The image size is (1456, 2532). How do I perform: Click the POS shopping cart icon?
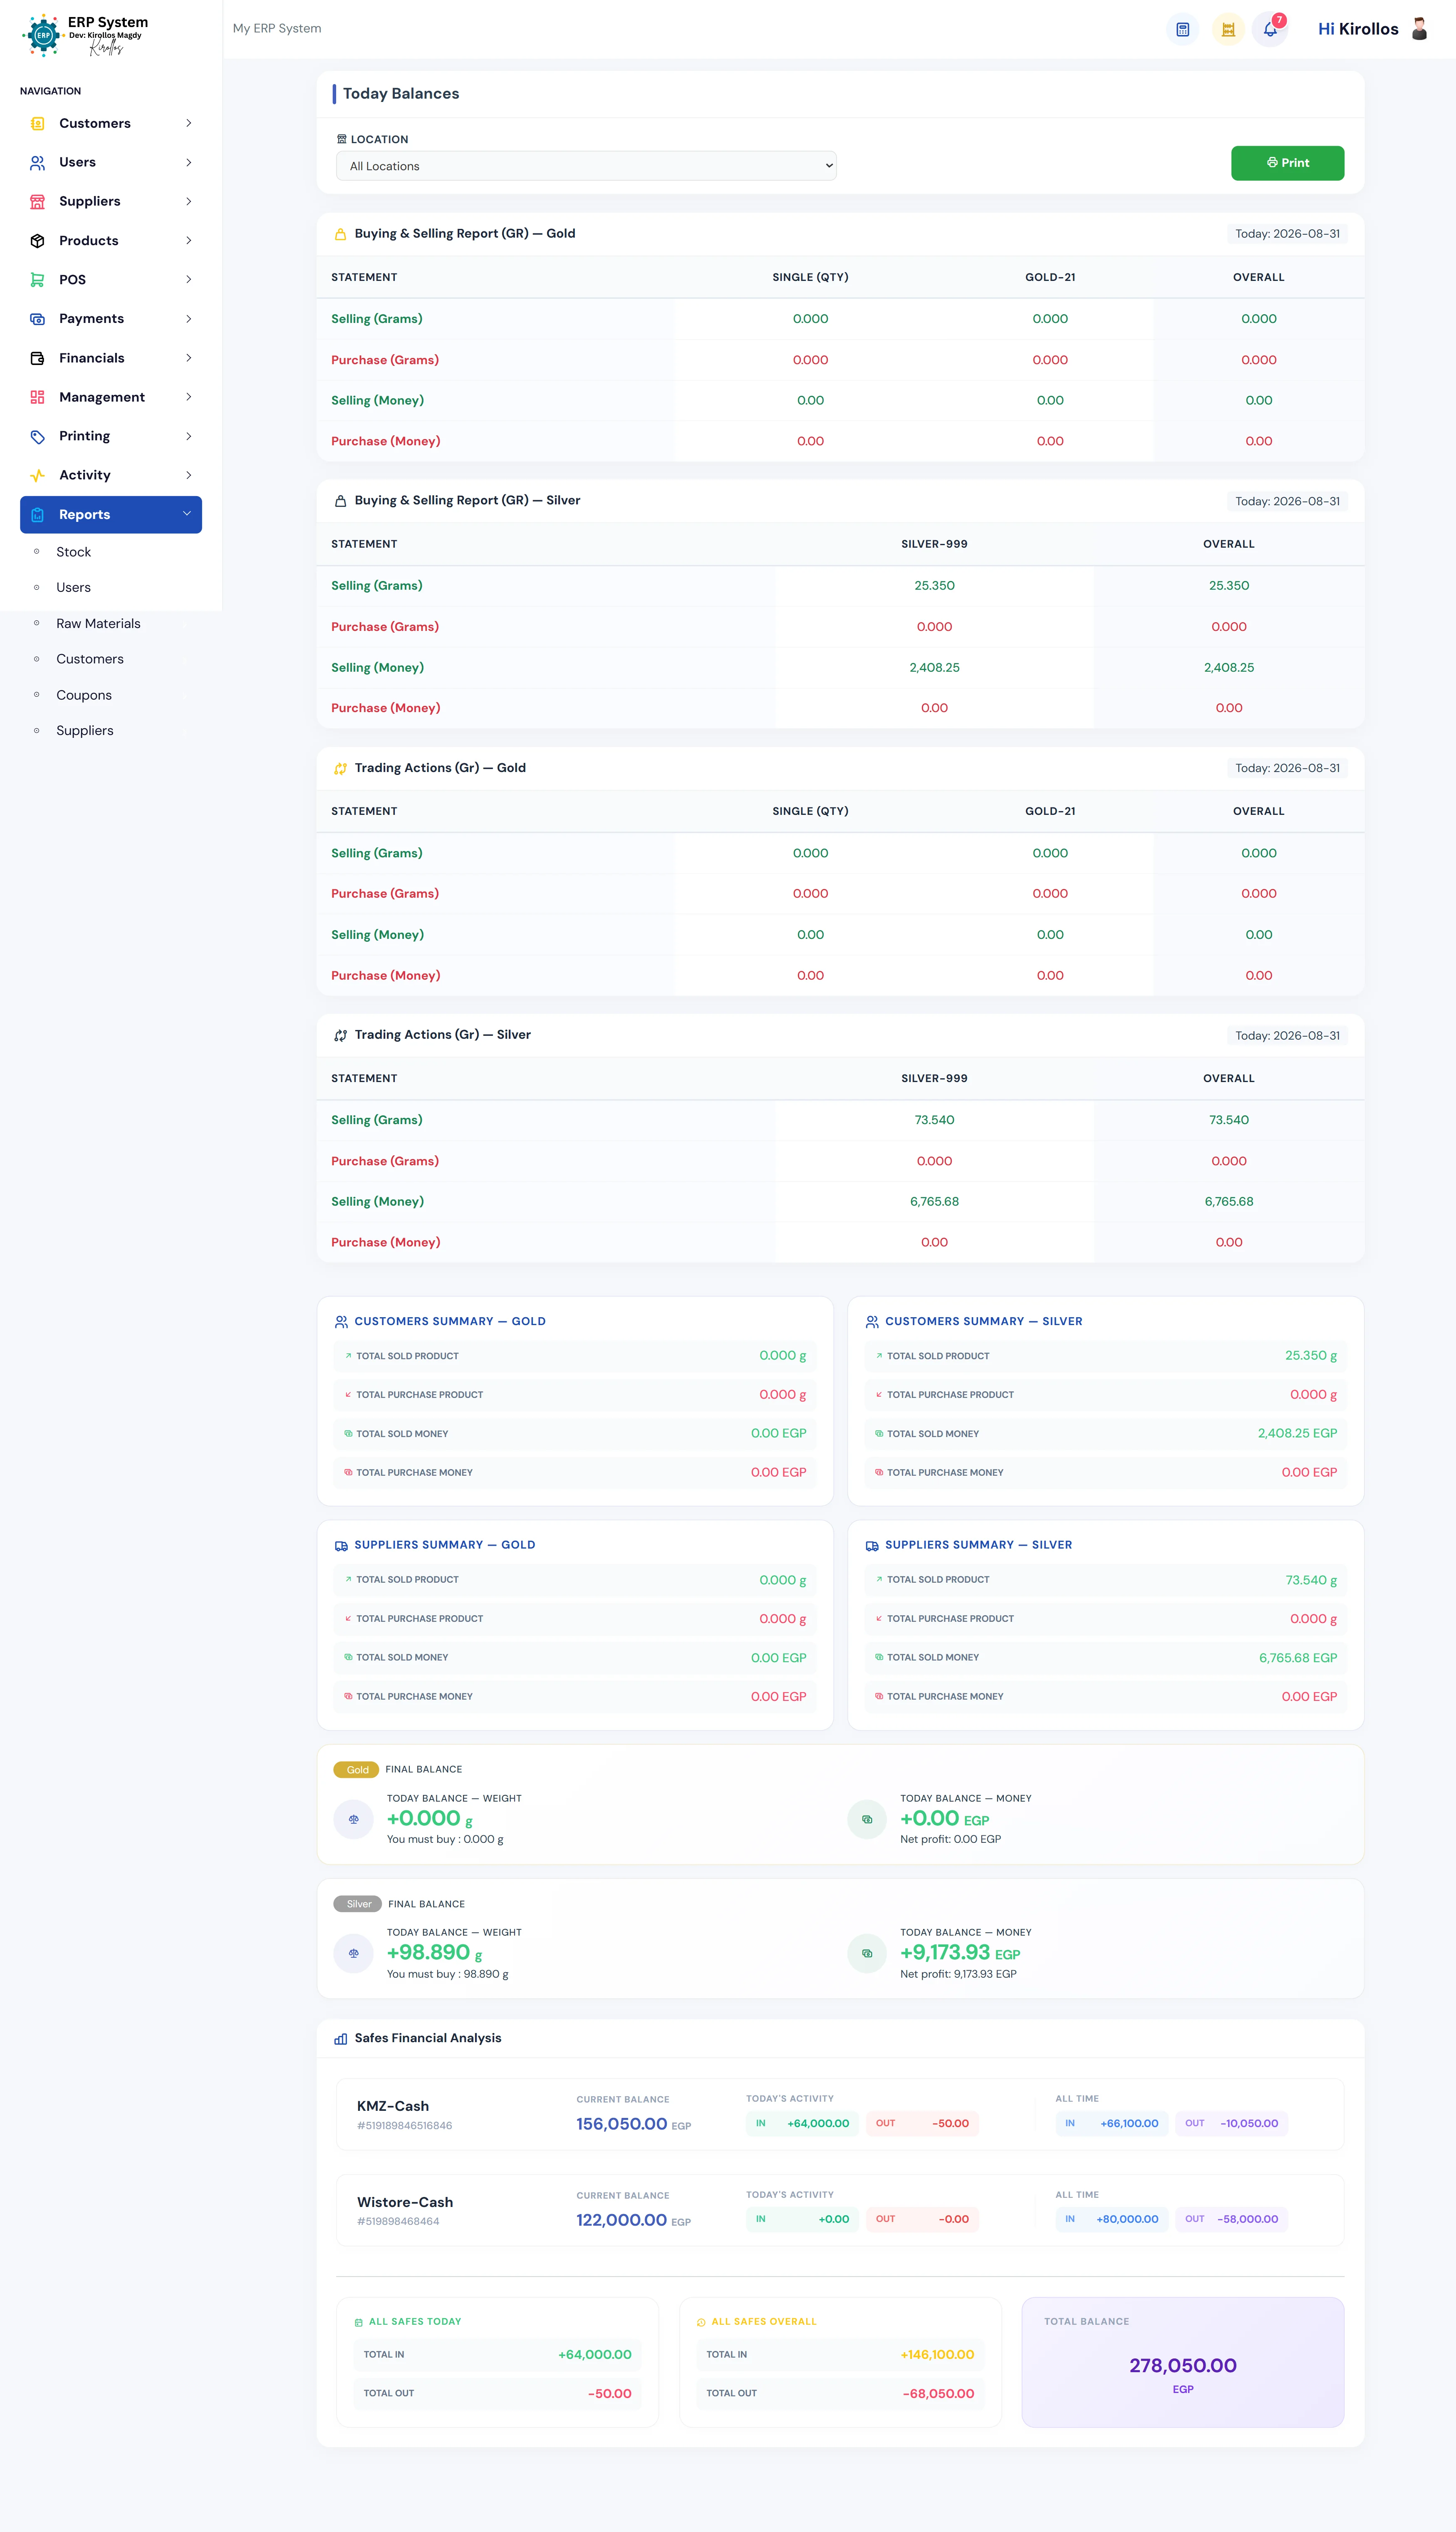[37, 280]
